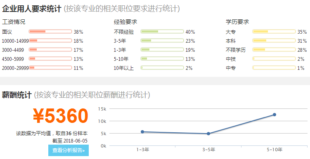Click the 面议 38% progress bar
Screen dimensions: 310x159
coord(50,32)
